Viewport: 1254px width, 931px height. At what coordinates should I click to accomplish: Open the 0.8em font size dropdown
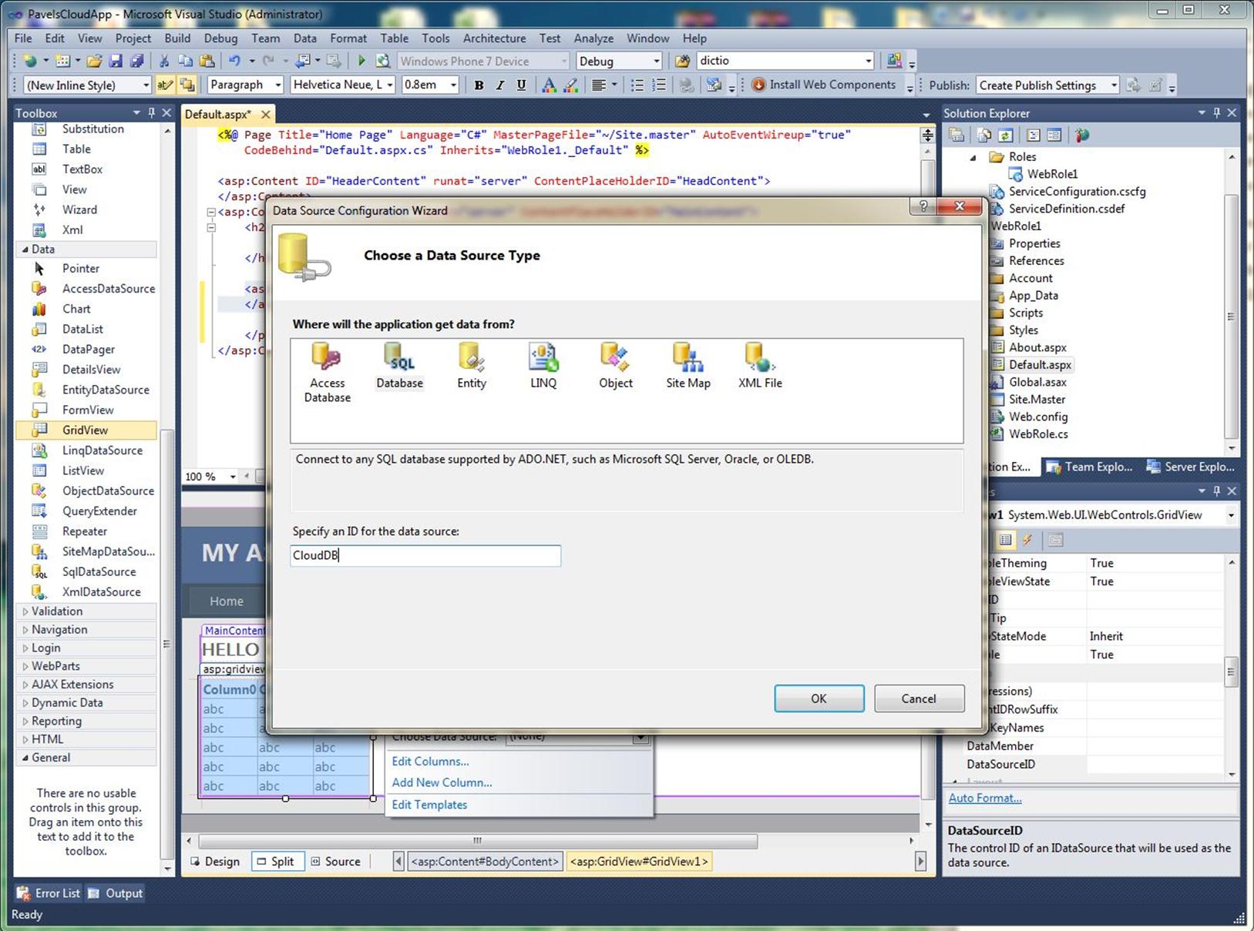tap(453, 85)
